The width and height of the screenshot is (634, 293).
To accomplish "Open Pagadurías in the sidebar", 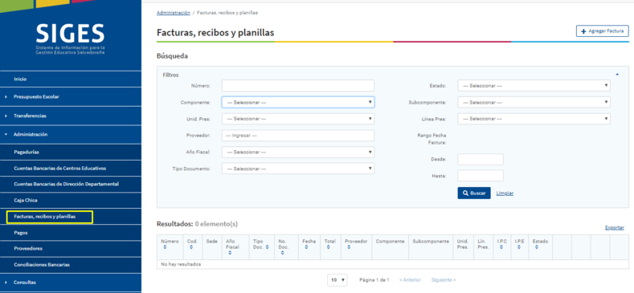I will pos(71,153).
